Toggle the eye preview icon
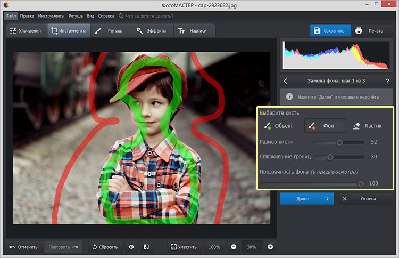Image resolution: width=399 pixels, height=258 pixels. coord(130,247)
